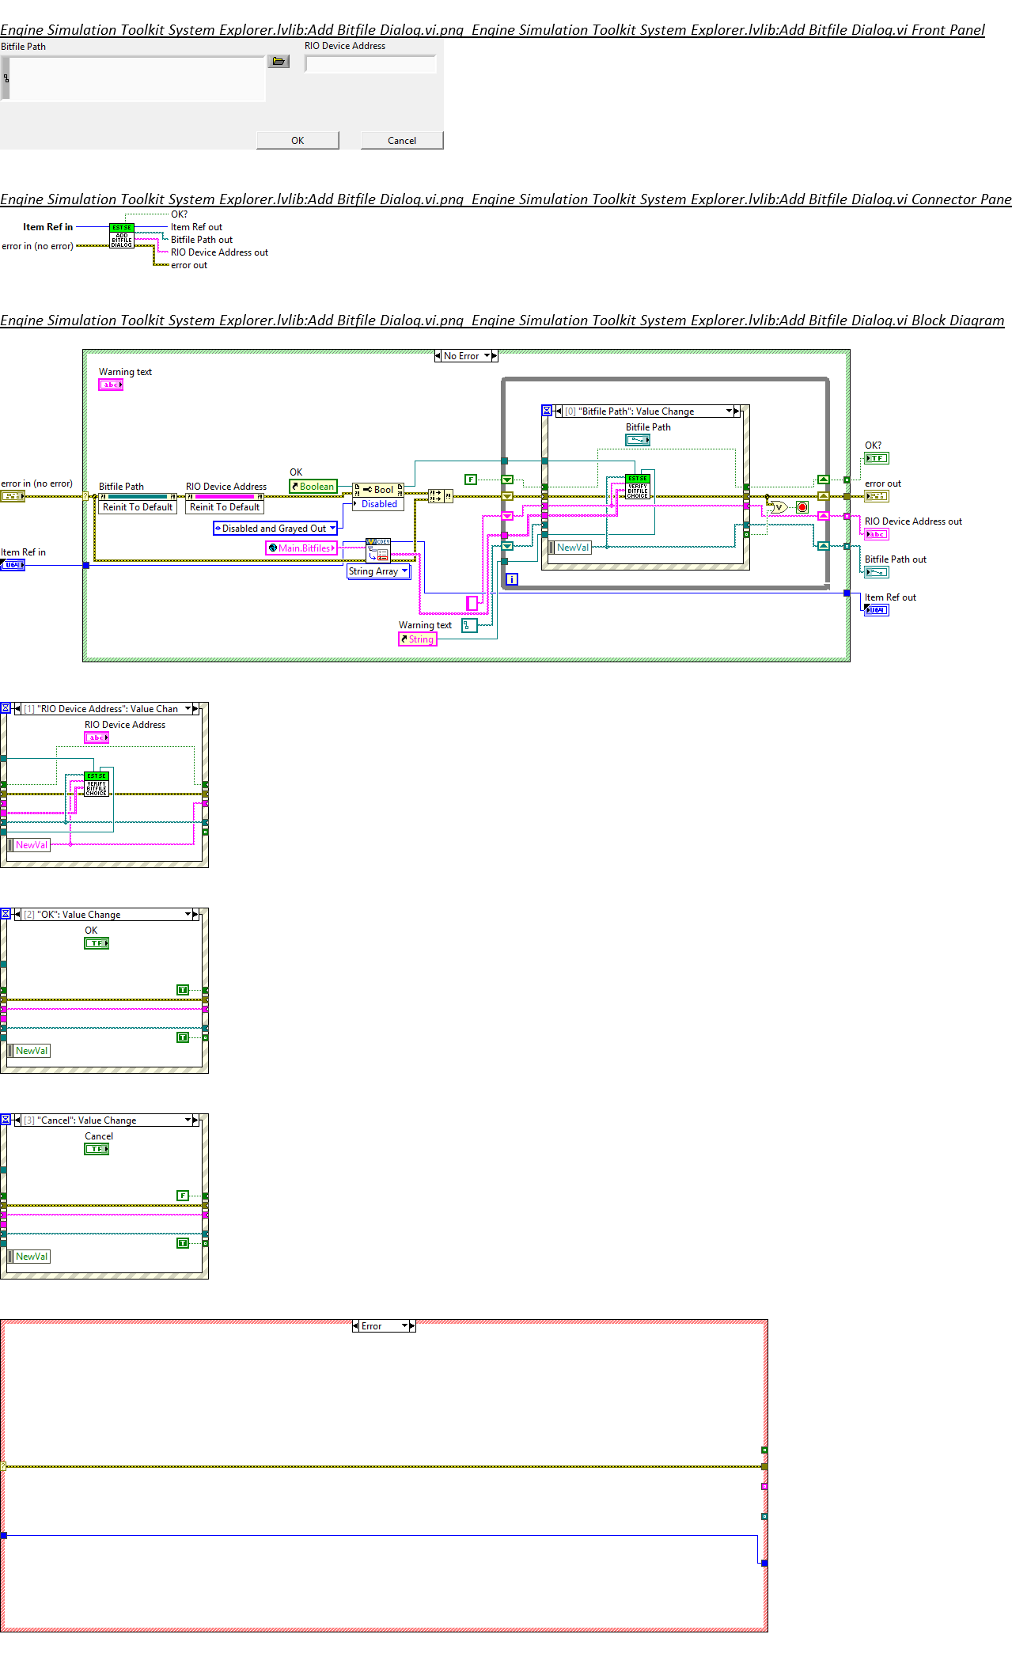Select the Bitfile Path out path terminal

(877, 572)
